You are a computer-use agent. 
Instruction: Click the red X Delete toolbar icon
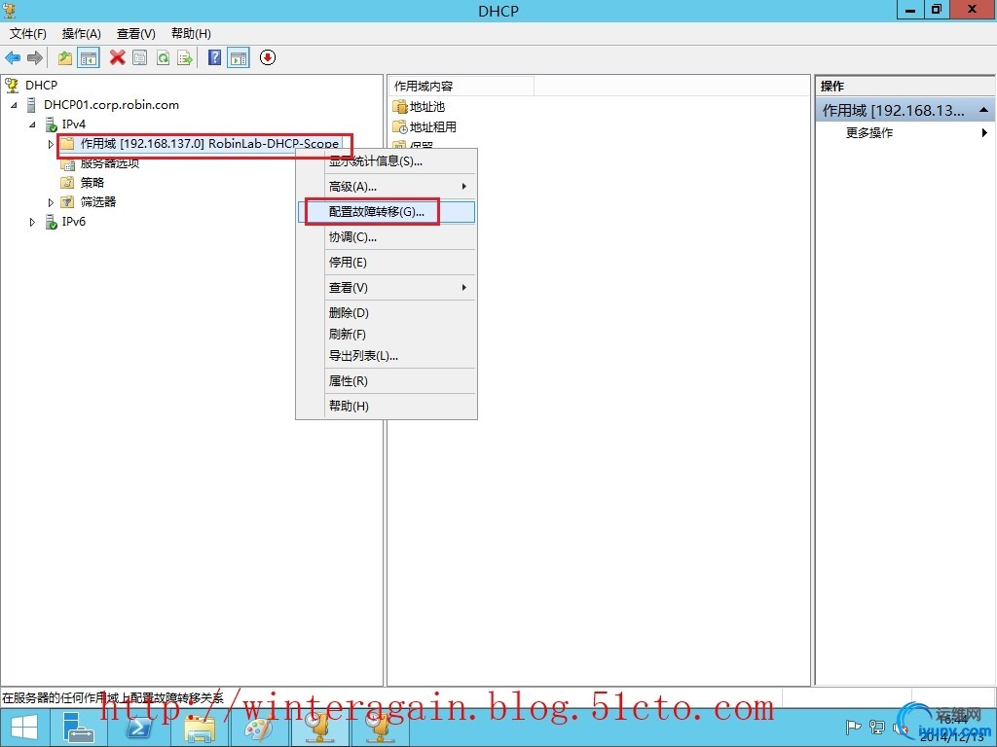pyautogui.click(x=117, y=57)
